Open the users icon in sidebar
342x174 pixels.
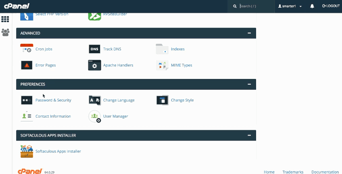pos(5,33)
